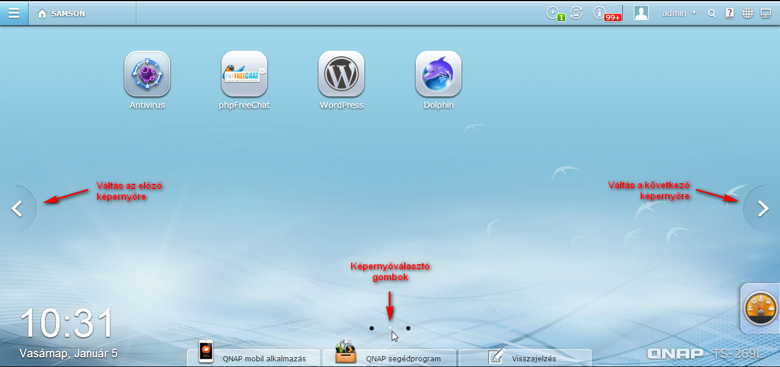Image resolution: width=780 pixels, height=367 pixels.
Task: Switch to the previous screen with the left arrow
Action: coord(17,209)
